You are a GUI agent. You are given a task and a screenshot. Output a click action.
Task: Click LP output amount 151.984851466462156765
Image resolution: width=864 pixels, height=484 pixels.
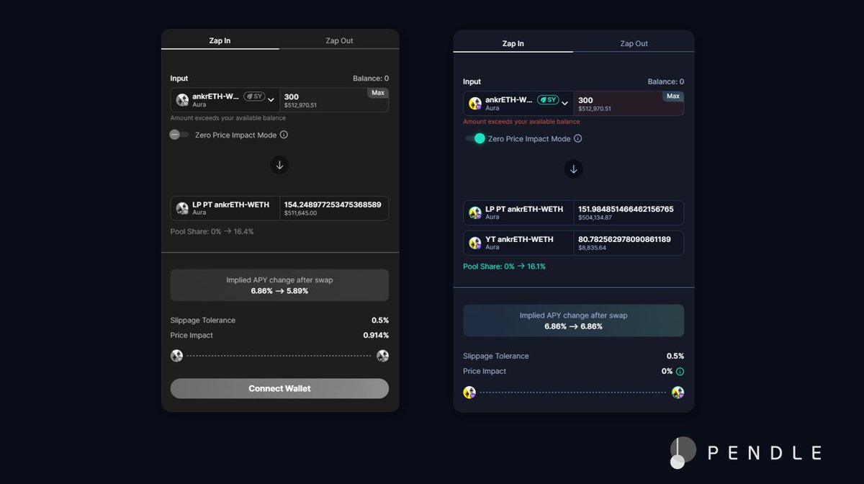point(626,209)
